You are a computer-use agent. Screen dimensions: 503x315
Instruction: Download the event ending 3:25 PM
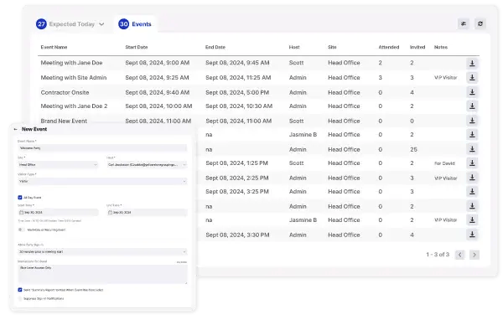472,192
